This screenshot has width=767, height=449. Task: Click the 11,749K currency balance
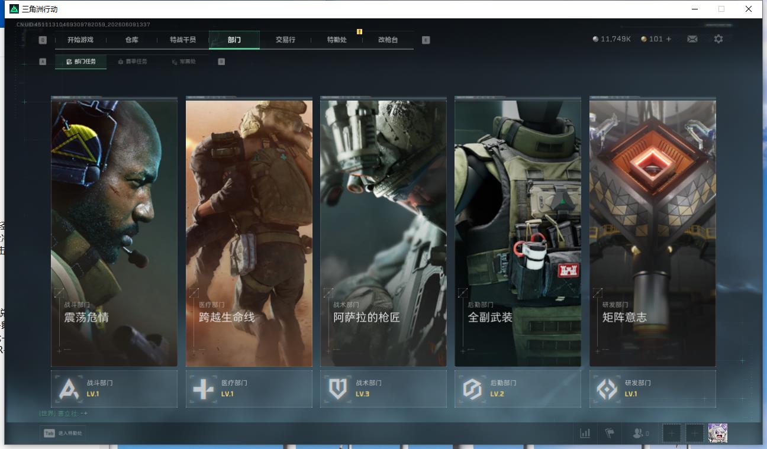(616, 39)
